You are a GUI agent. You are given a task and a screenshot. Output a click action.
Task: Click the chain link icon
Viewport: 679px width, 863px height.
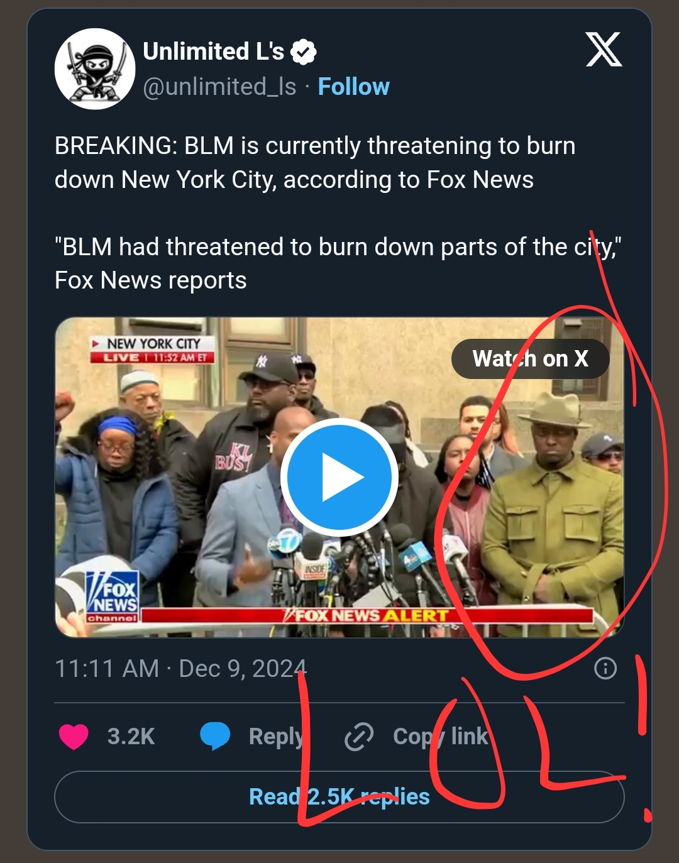coord(359,737)
